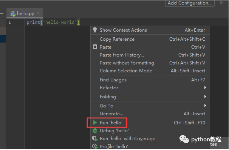Expand the Refactor submenu arrow

click(x=205, y=87)
